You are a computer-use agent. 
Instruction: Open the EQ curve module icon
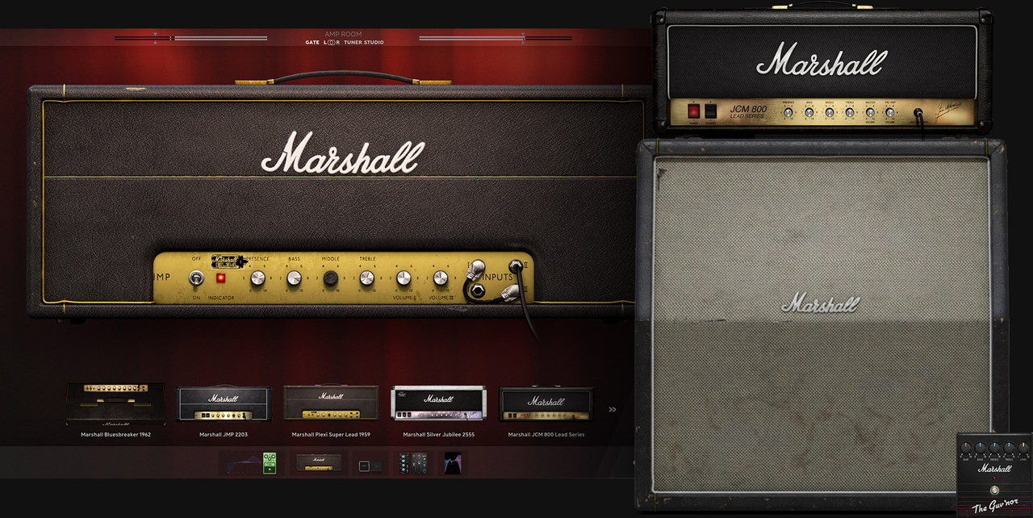(453, 463)
